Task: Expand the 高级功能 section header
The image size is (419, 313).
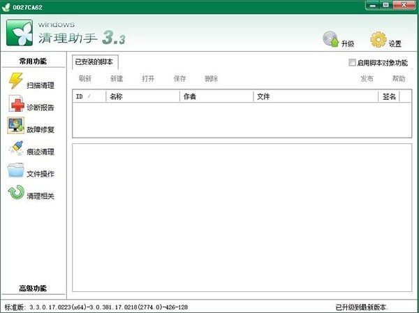Action: click(33, 288)
